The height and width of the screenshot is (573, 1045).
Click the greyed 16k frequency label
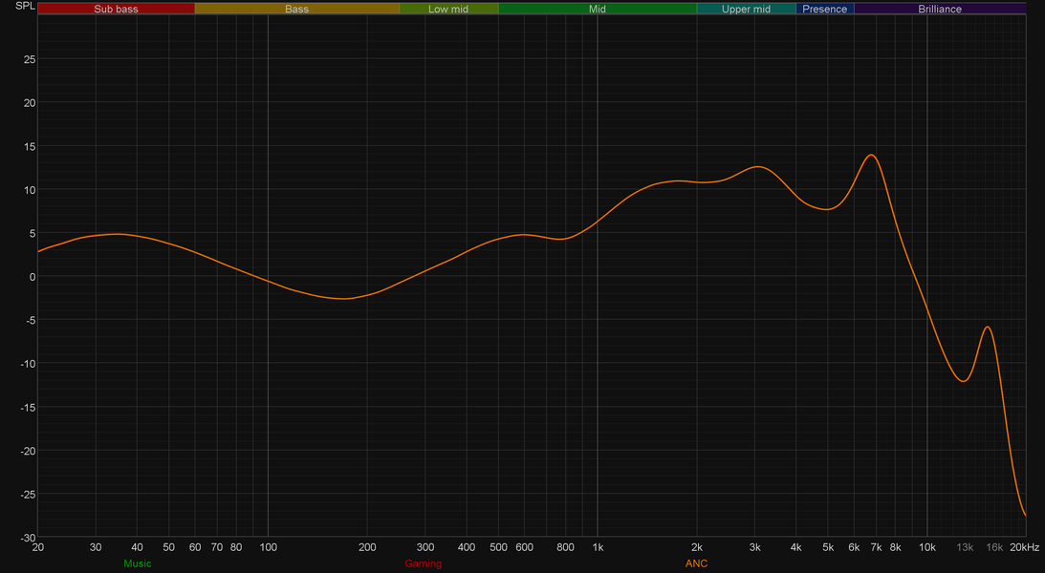[994, 548]
